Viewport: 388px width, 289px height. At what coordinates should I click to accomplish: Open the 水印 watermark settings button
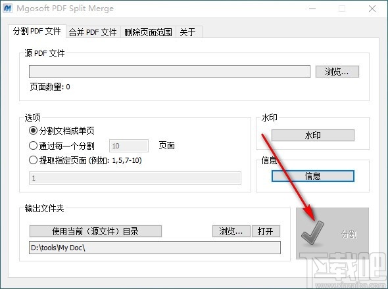click(x=313, y=135)
